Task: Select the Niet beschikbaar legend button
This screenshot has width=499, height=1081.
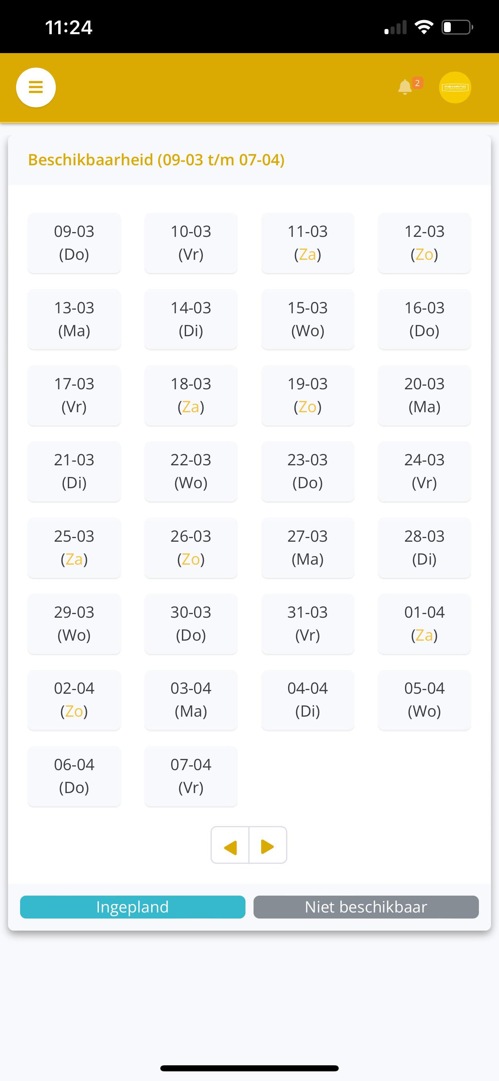Action: 366,907
